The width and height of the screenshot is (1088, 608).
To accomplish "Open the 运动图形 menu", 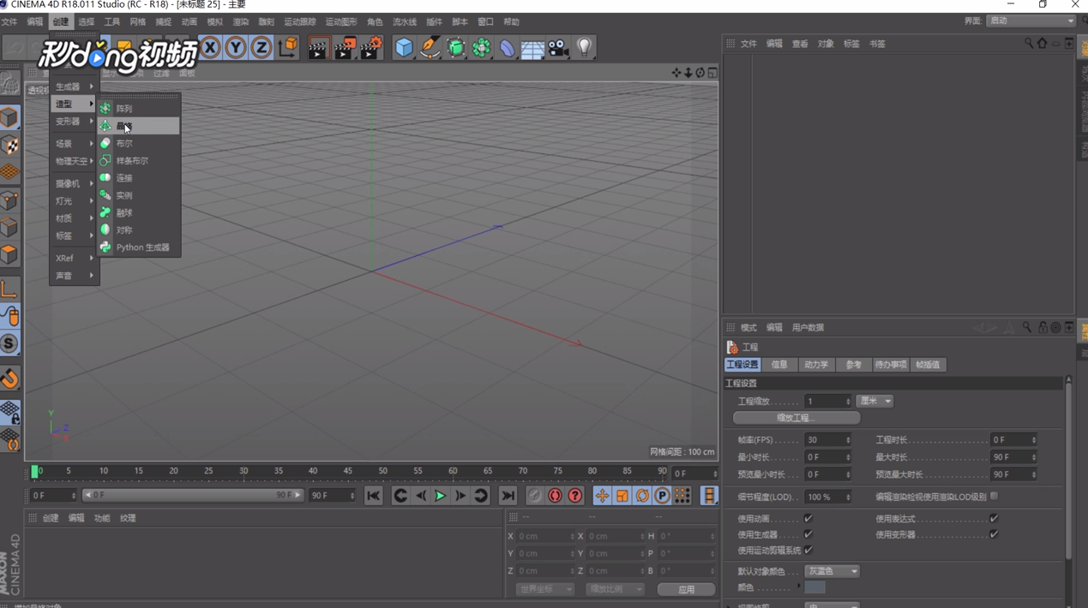I will 341,22.
